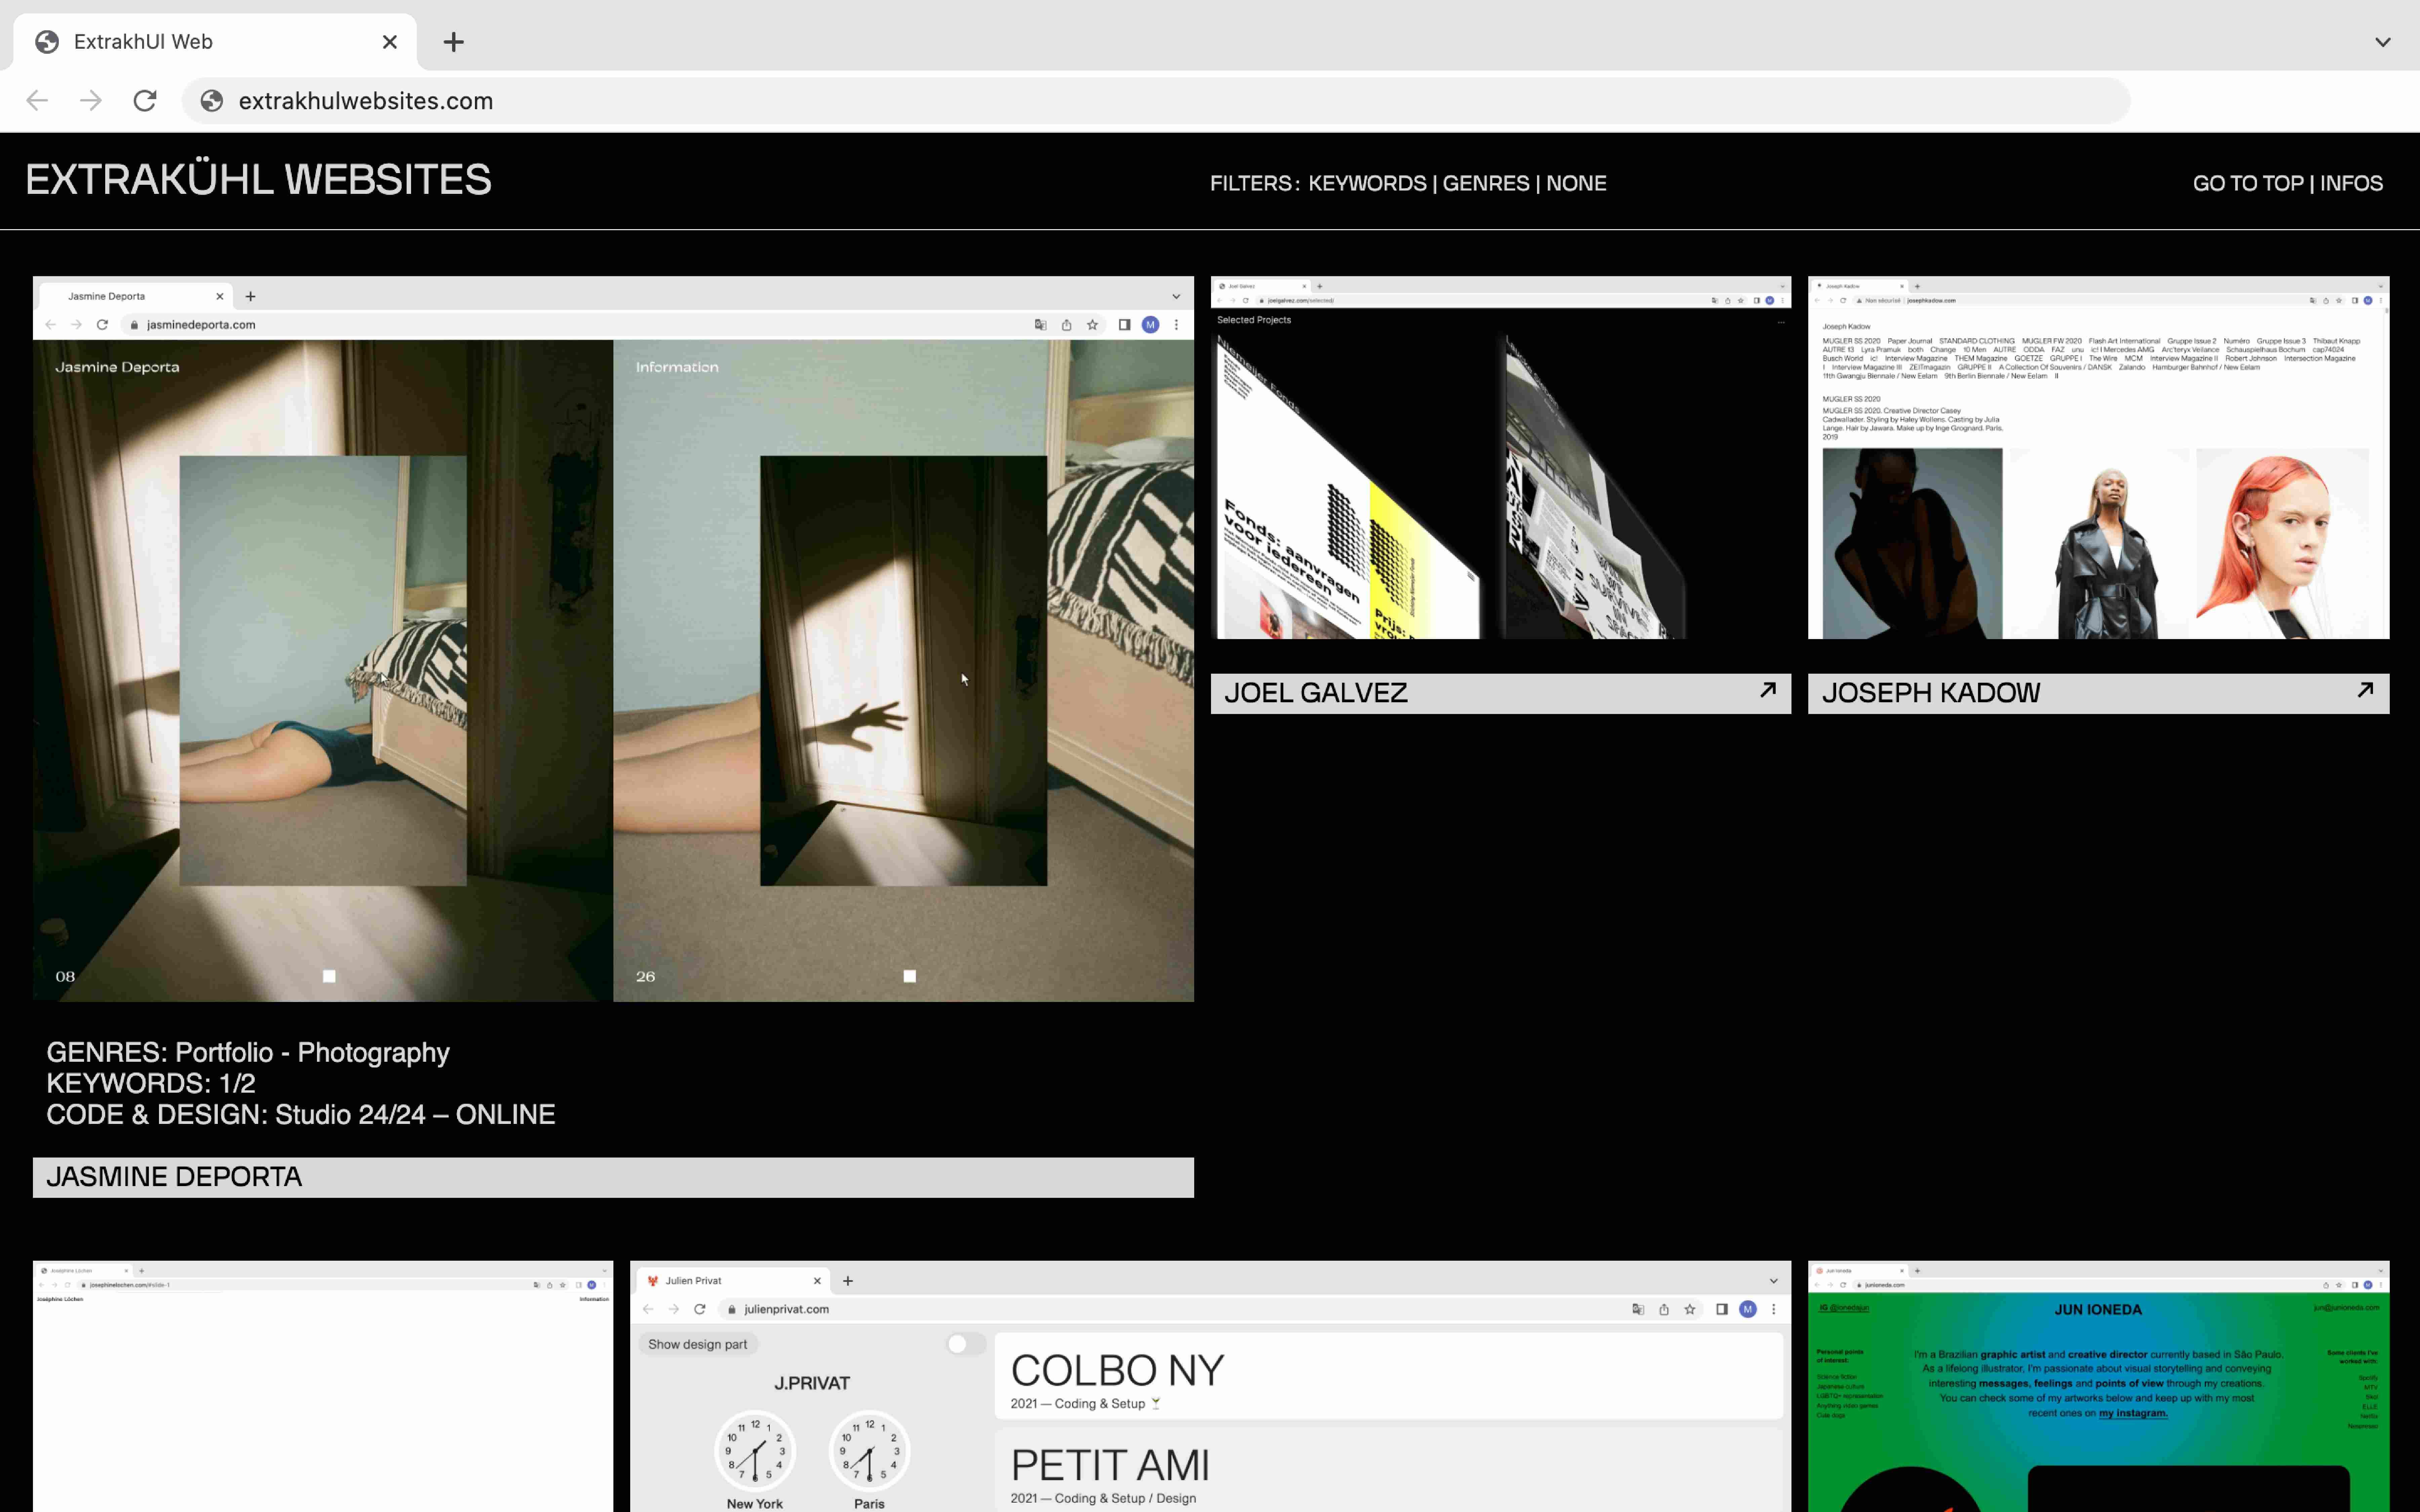Click the red-haired model photo in Kadow preview
This screenshot has height=1512, width=2420.
2282,544
